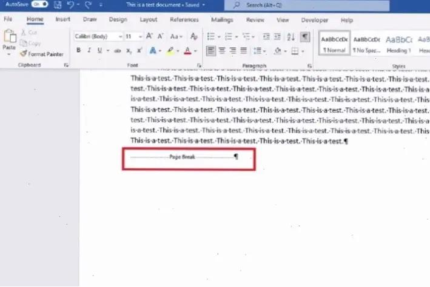Expand the Paste options arrow
This screenshot has width=430, height=287.
click(x=9, y=54)
